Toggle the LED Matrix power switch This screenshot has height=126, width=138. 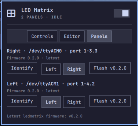122,13
